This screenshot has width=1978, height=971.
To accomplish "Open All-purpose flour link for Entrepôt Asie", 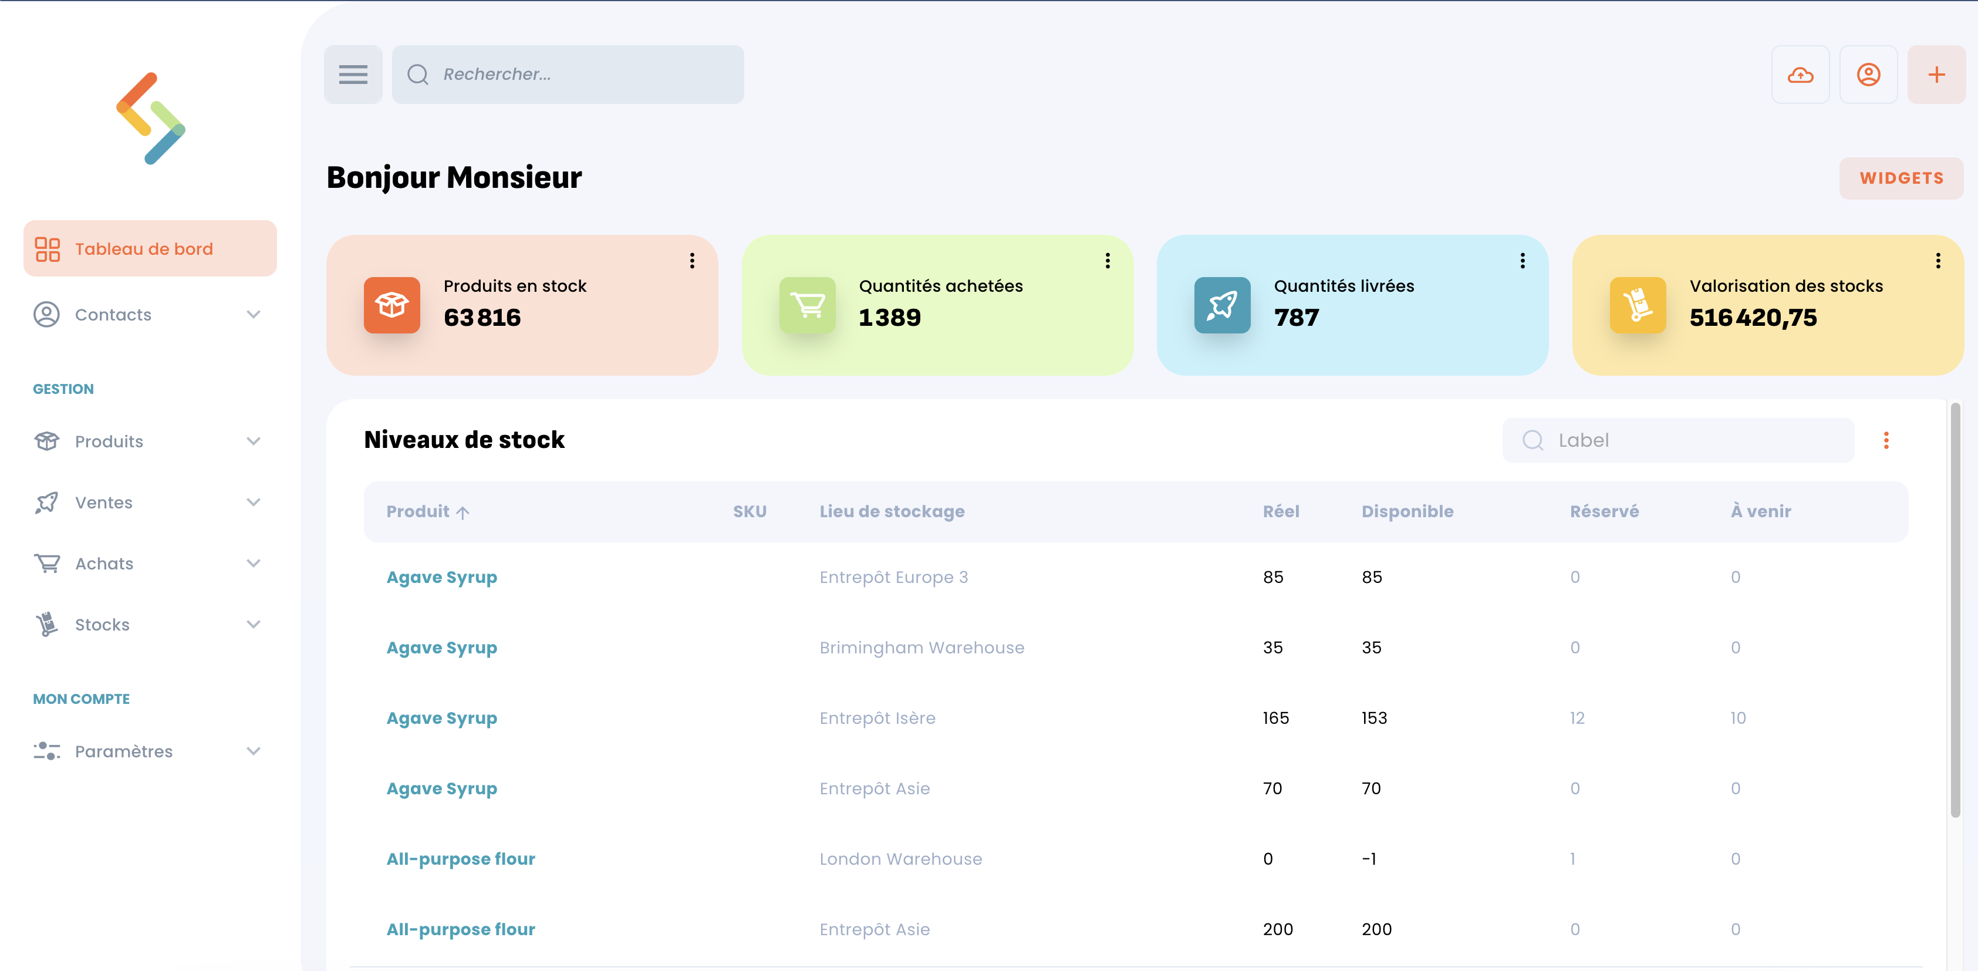I will 461,929.
